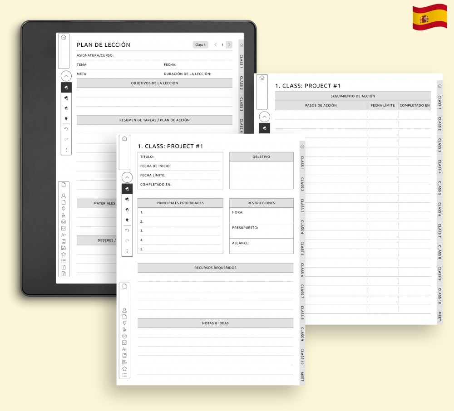Click the star icon in the project page sidebar
454x411 pixels.
pyautogui.click(x=124, y=369)
